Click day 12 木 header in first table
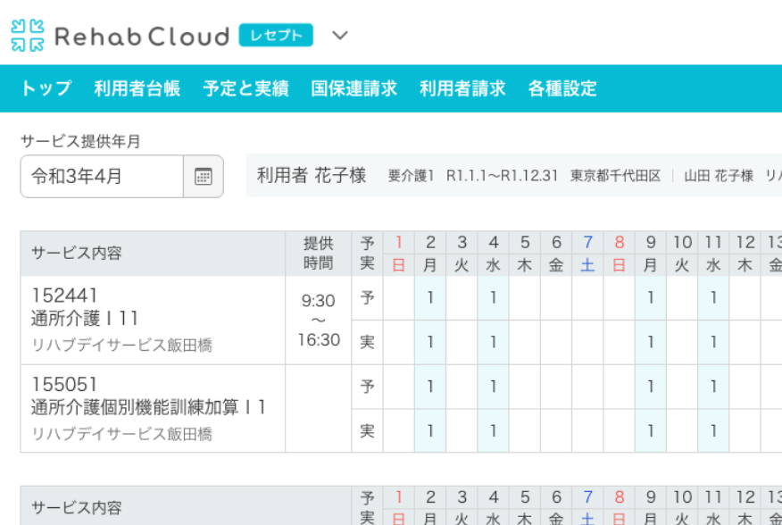The height and width of the screenshot is (525, 782). [x=745, y=254]
